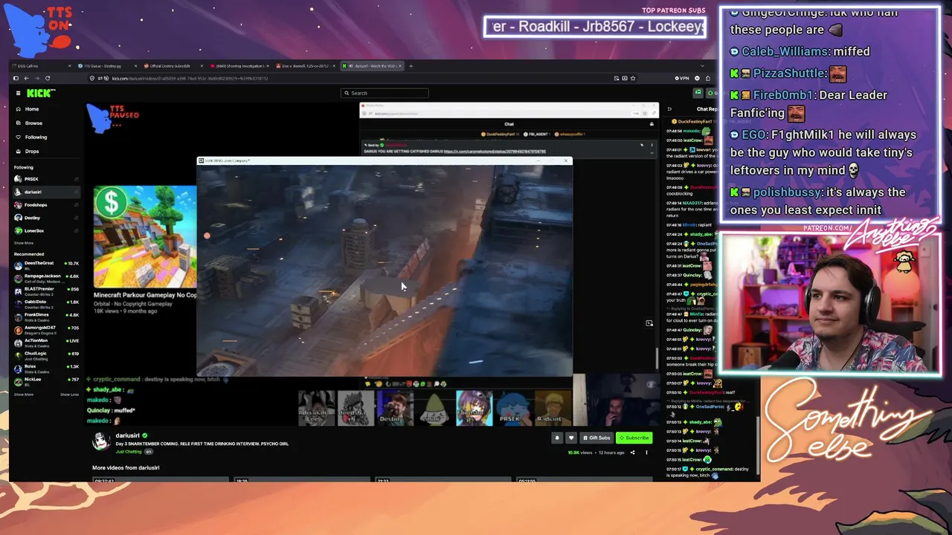Click the Gift Subs button
The width and height of the screenshot is (952, 535).
596,438
